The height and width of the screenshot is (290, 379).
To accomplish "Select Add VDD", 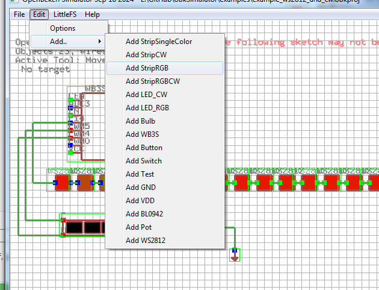I will (165, 201).
